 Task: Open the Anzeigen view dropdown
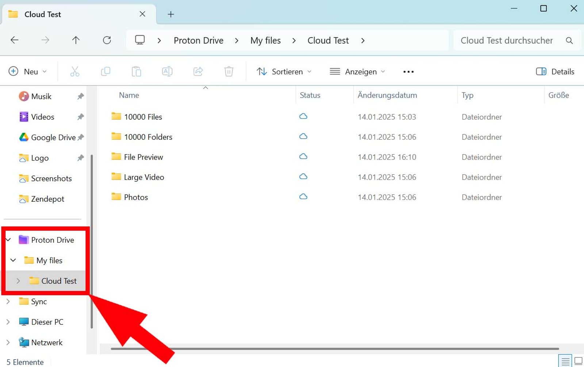click(x=357, y=72)
